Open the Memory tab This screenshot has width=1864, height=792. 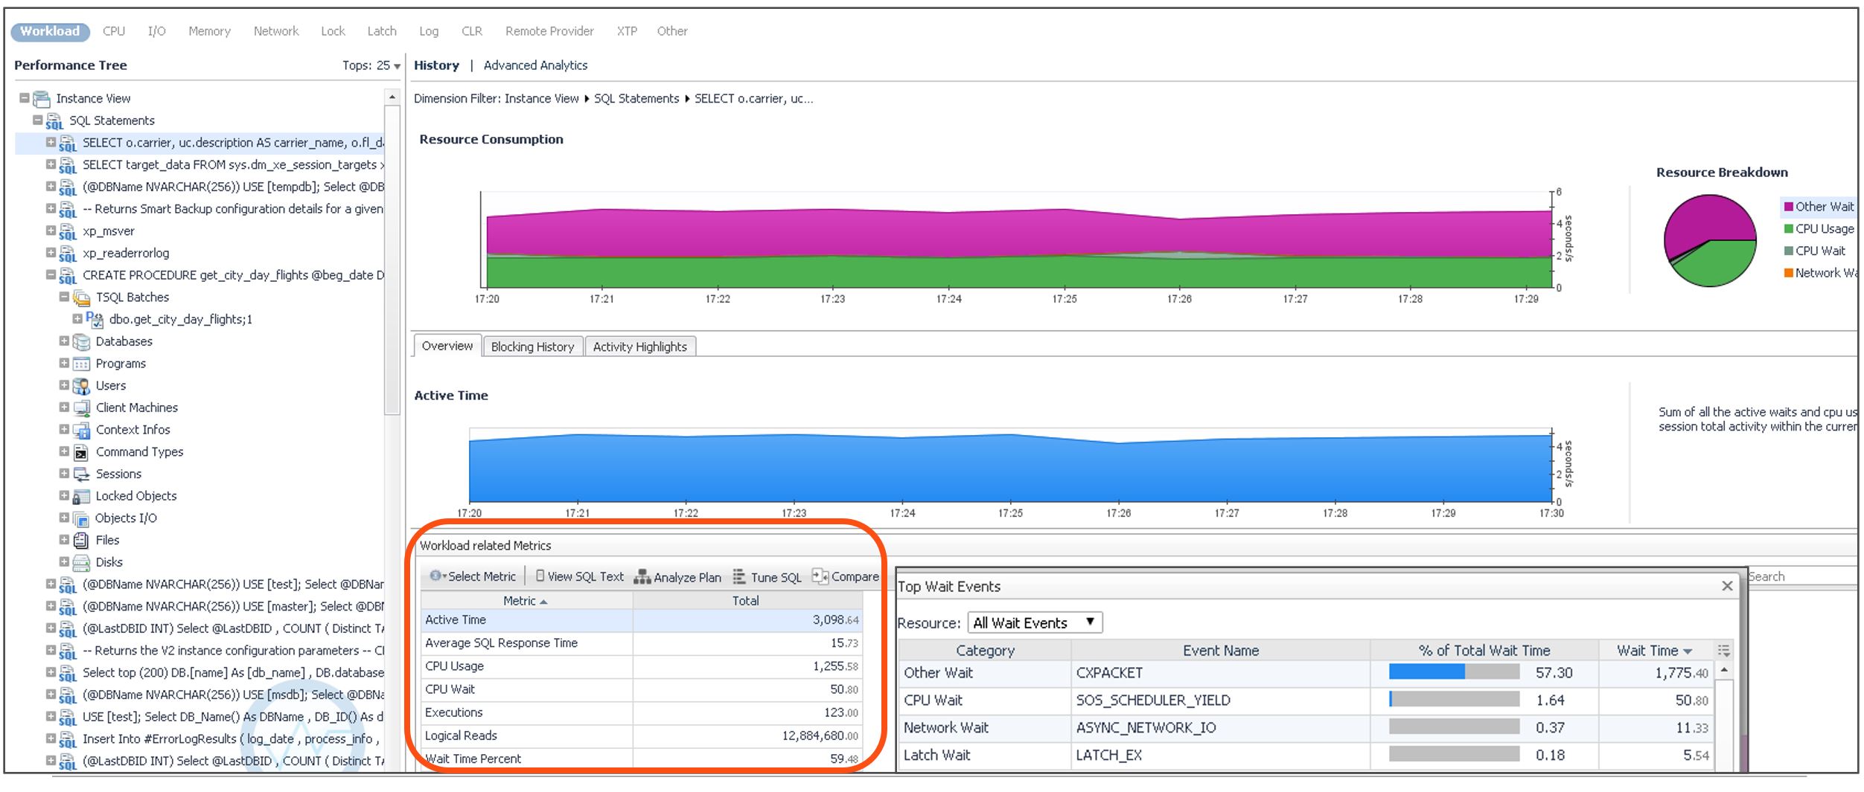coord(209,31)
